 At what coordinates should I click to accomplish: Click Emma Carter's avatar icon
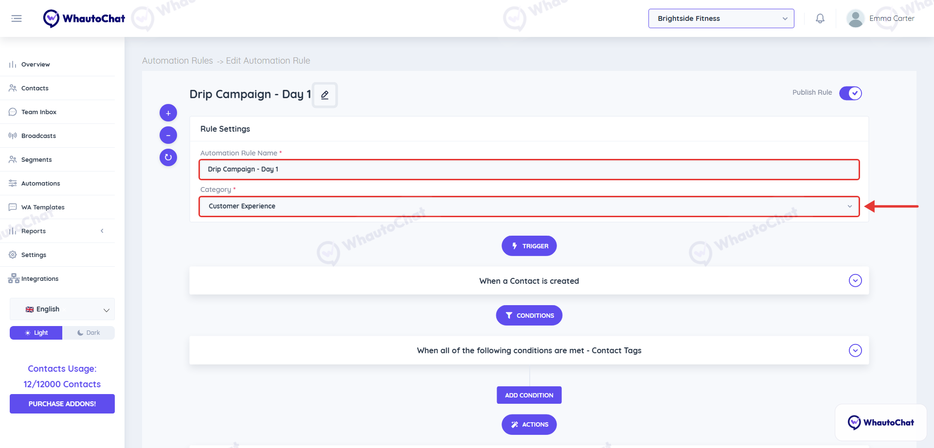point(855,18)
